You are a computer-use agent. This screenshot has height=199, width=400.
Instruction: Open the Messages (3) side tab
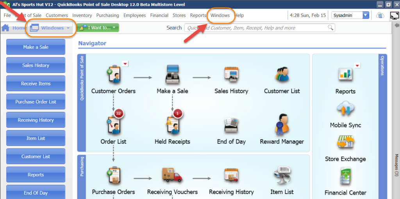tap(396, 165)
